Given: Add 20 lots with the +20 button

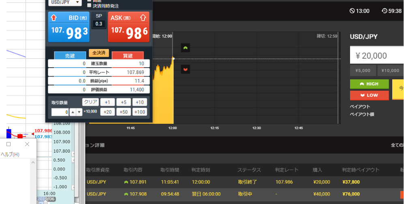Looking at the screenshot, I should point(107,112).
